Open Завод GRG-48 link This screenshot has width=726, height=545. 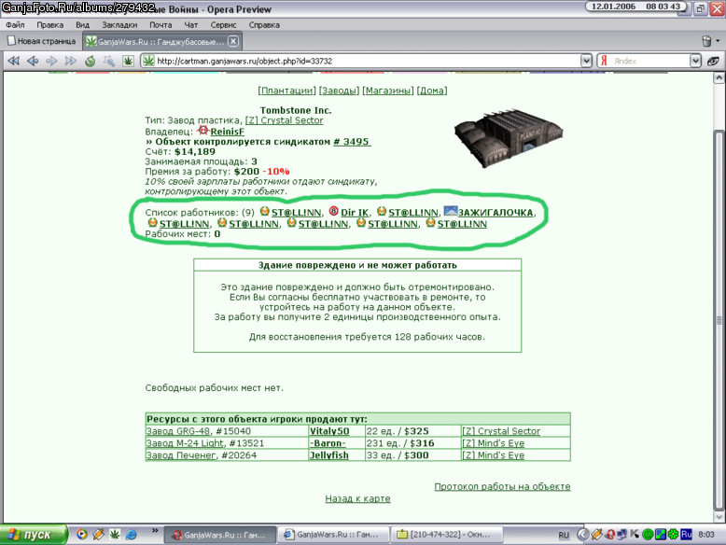(178, 431)
